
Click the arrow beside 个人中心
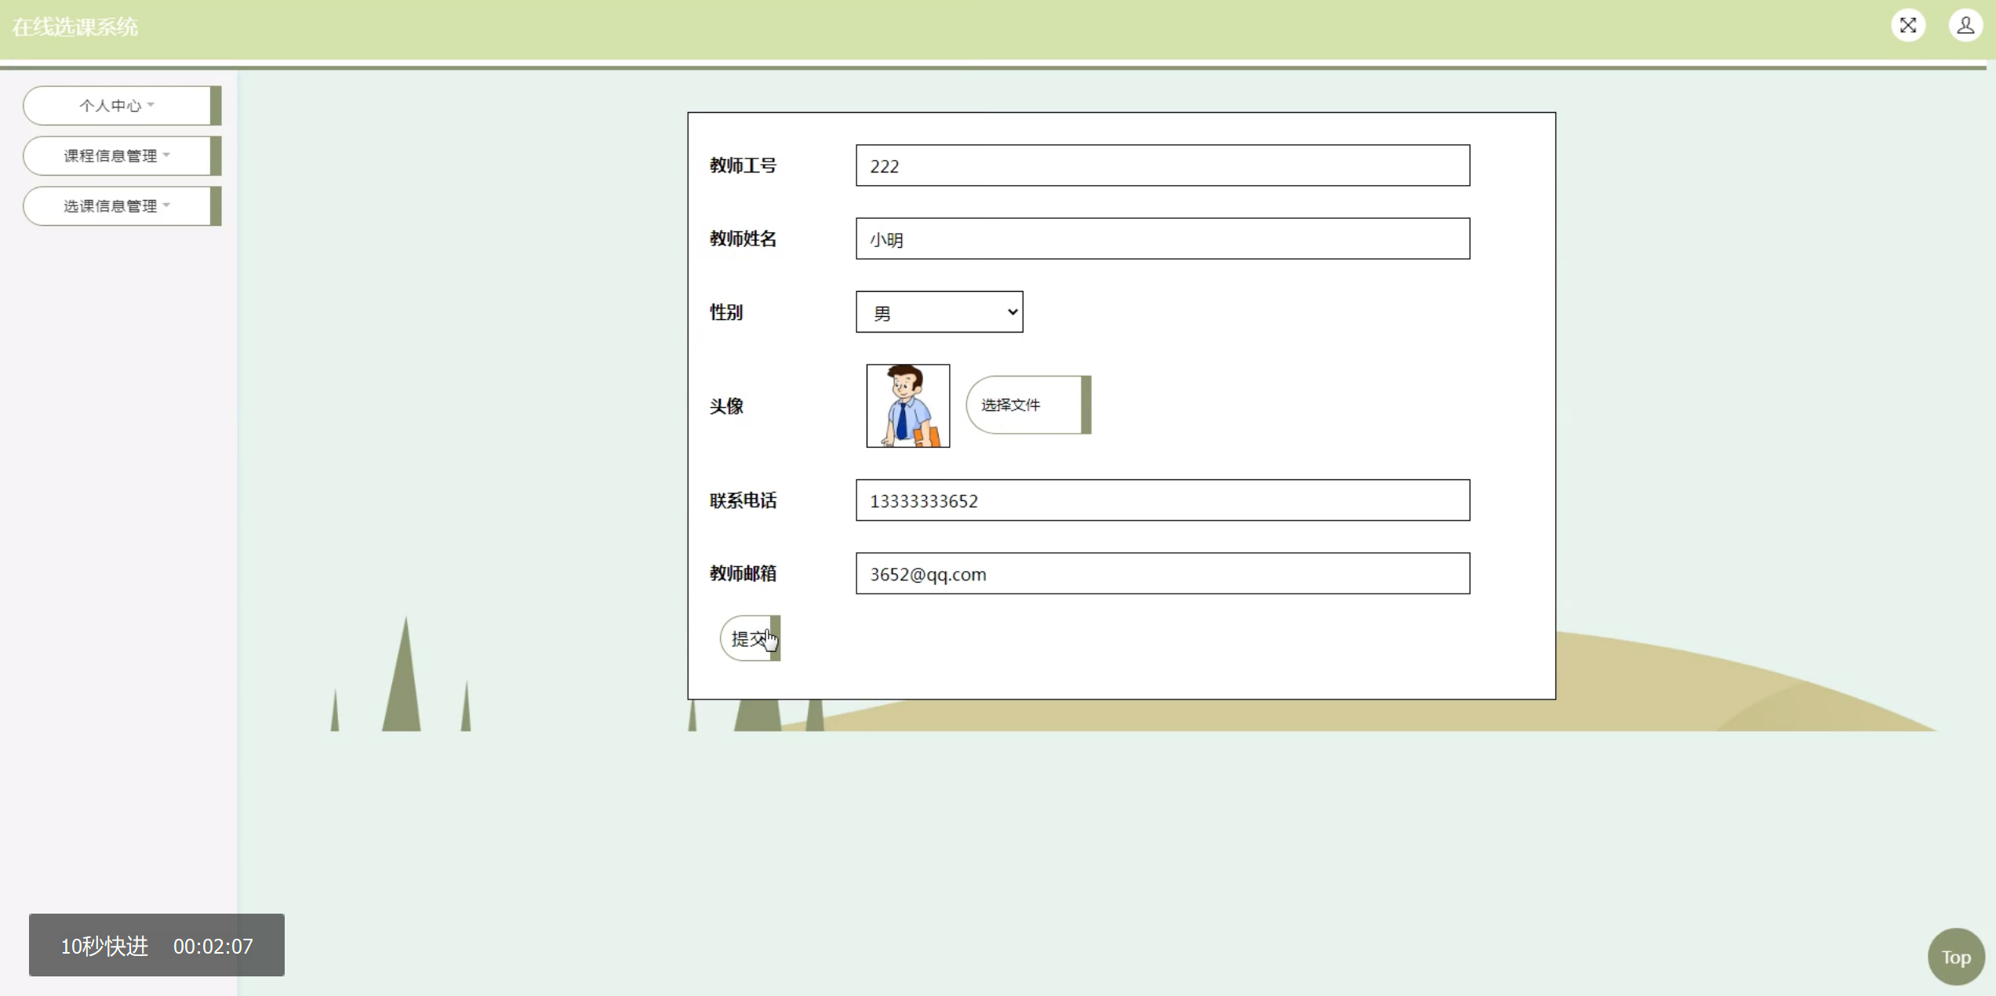(151, 104)
